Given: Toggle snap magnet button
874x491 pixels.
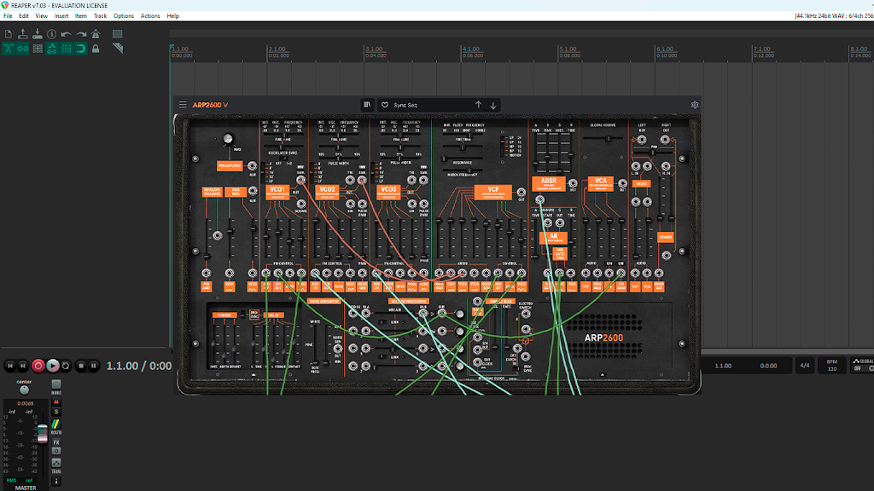Looking at the screenshot, I should coord(81,49).
